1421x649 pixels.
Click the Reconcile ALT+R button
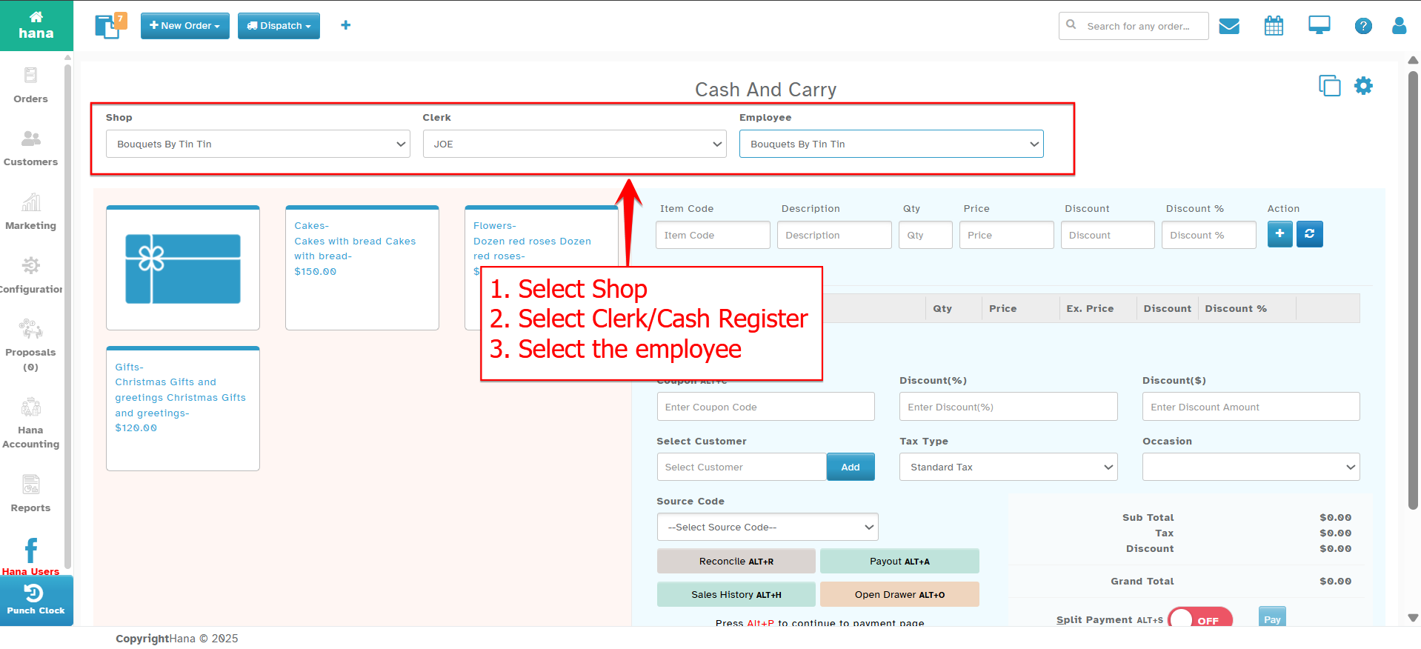736,561
